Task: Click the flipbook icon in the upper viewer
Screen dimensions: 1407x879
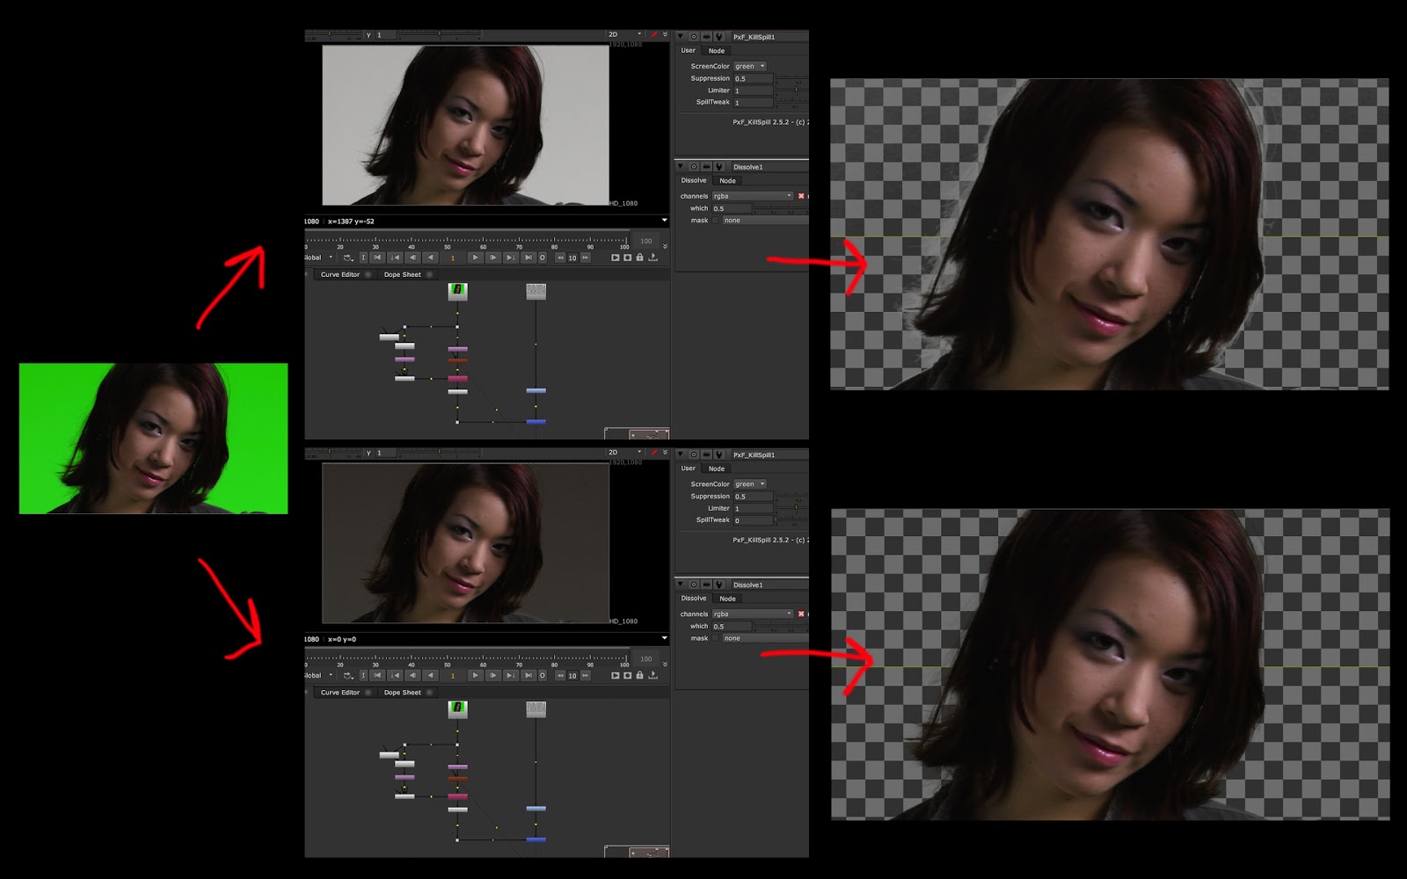Action: [x=615, y=258]
